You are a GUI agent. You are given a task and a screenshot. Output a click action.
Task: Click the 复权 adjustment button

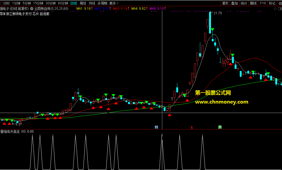click(225, 3)
